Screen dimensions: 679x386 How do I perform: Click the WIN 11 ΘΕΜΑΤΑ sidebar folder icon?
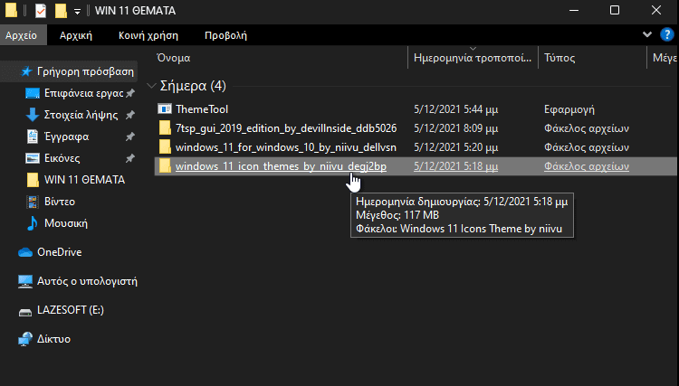33,180
